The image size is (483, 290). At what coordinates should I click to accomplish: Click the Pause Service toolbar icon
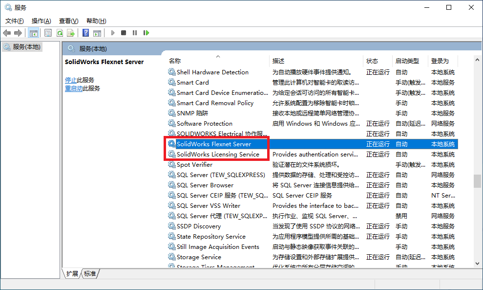click(135, 33)
